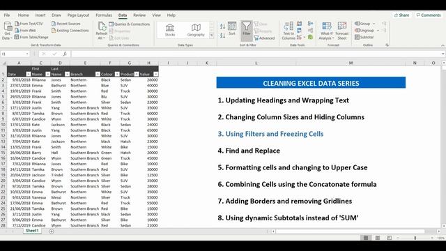
Task: Click the Insert Function fx button
Action: coord(65,54)
